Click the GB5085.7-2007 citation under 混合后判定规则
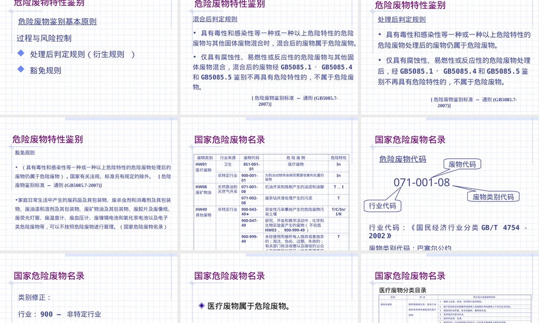 click(295, 101)
